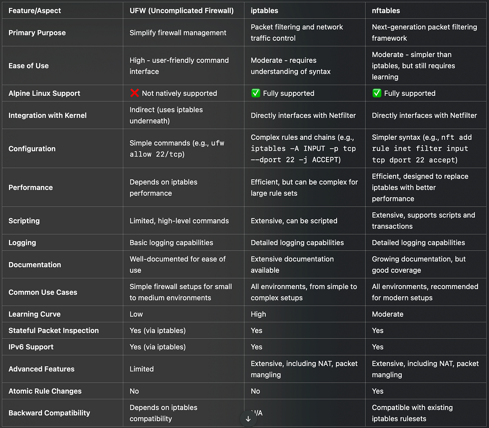
Task: Click nftables 'Yes' in Atomic Rule Changes
Action: click(377, 391)
